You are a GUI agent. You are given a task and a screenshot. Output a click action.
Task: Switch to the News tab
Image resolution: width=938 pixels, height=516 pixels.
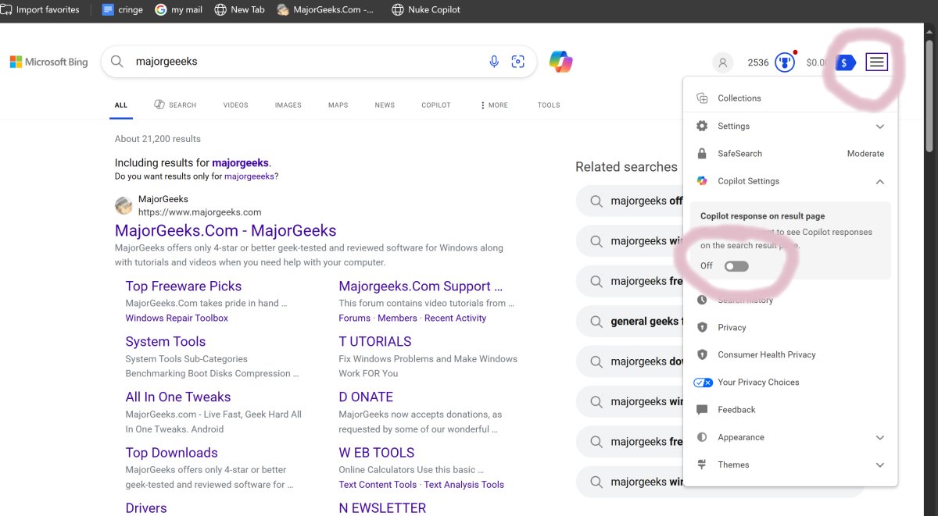[x=385, y=105]
